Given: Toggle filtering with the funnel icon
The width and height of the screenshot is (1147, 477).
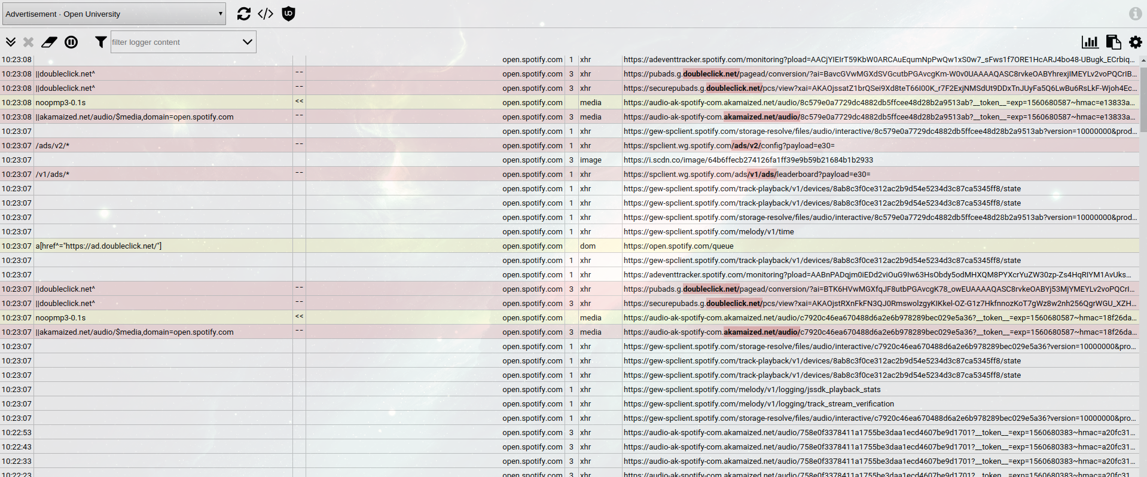Looking at the screenshot, I should tap(100, 42).
